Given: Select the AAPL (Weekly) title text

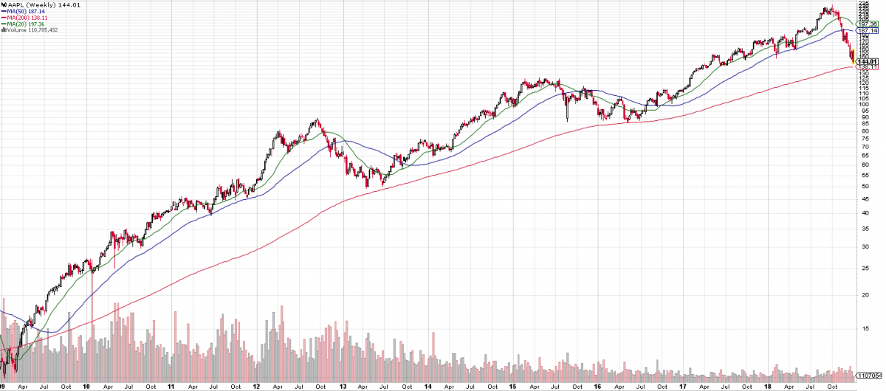Looking at the screenshot, I should click(x=30, y=5).
